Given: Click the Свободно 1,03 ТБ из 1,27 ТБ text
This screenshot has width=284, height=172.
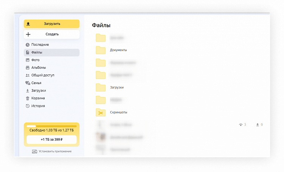Looking at the screenshot, I should tap(52, 130).
